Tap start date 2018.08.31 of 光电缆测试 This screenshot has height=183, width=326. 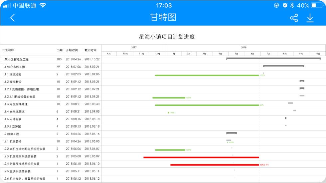pyautogui.click(x=73, y=111)
